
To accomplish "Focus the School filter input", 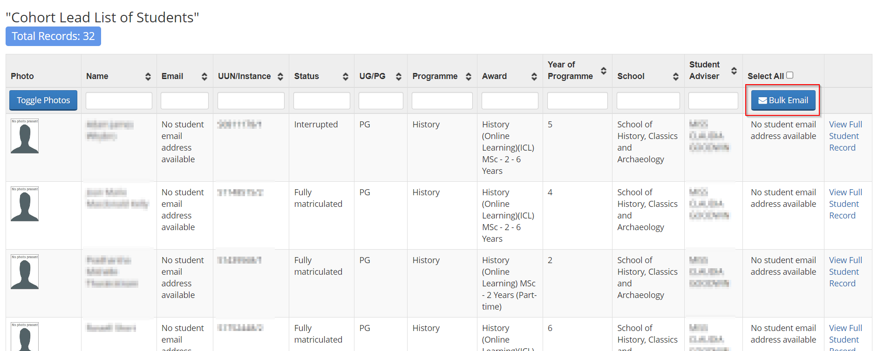I will (x=648, y=101).
